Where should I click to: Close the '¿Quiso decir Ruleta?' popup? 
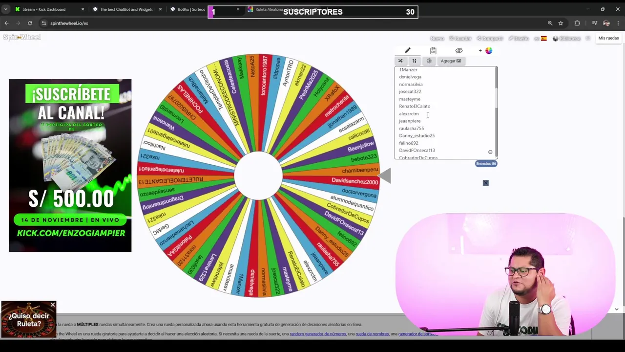click(x=53, y=305)
